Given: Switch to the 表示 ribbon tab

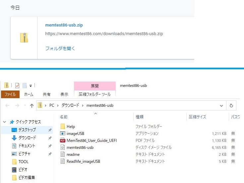Looking at the screenshot, I should click(x=64, y=94).
